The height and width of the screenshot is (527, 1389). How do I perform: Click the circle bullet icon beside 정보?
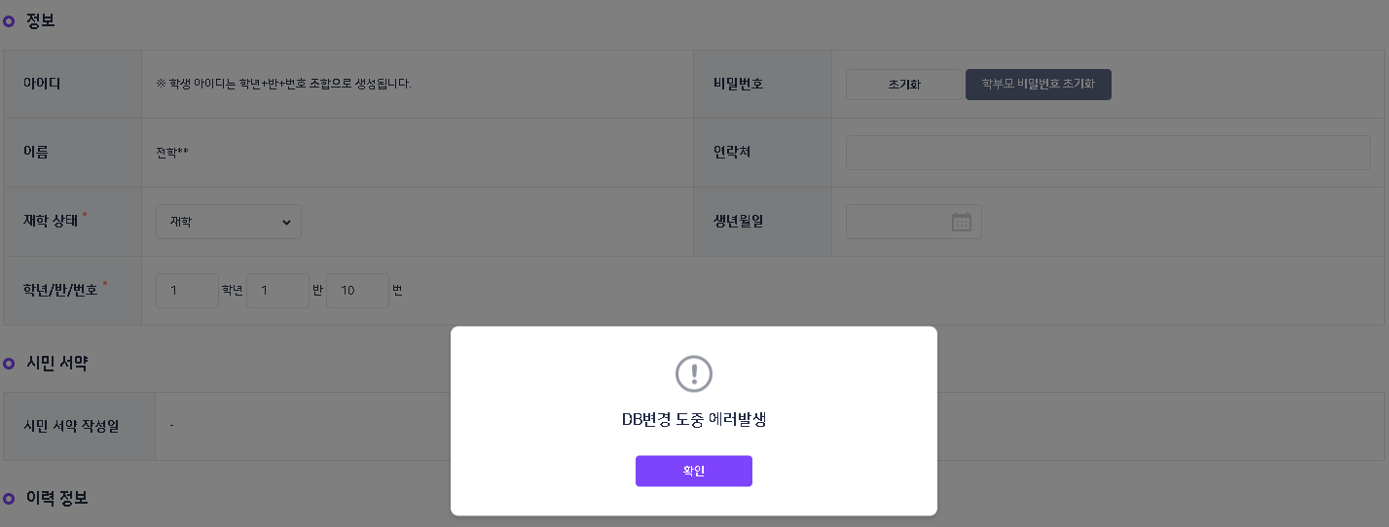pyautogui.click(x=10, y=20)
